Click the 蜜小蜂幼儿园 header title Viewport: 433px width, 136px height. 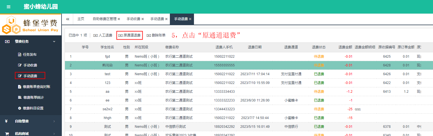pos(41,7)
